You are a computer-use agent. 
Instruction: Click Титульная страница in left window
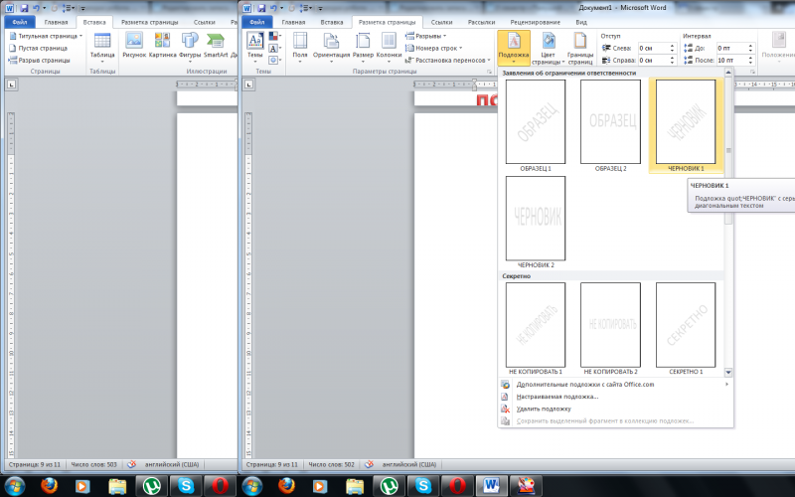(x=46, y=36)
